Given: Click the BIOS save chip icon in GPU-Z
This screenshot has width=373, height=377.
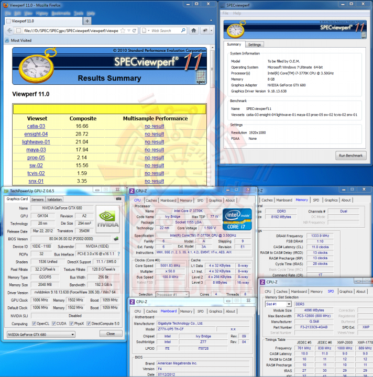Looking at the screenshot, I should 116,239.
